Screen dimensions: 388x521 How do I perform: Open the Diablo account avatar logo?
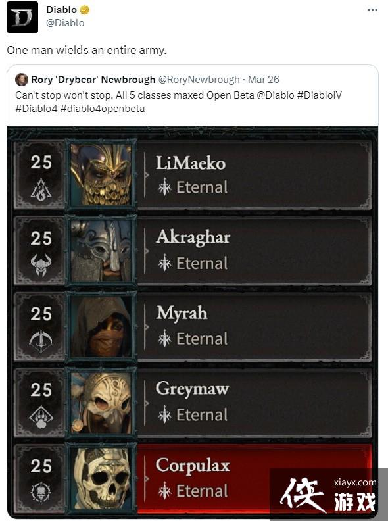tap(22, 17)
